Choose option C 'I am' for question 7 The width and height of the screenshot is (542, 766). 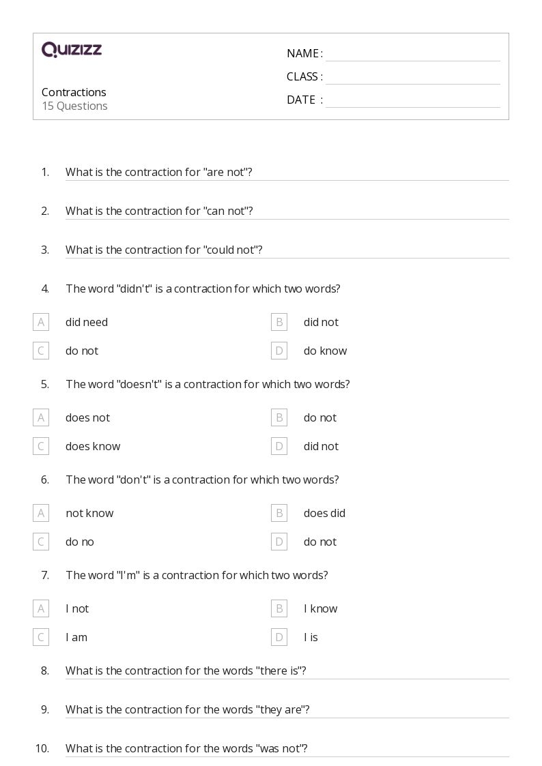(41, 637)
